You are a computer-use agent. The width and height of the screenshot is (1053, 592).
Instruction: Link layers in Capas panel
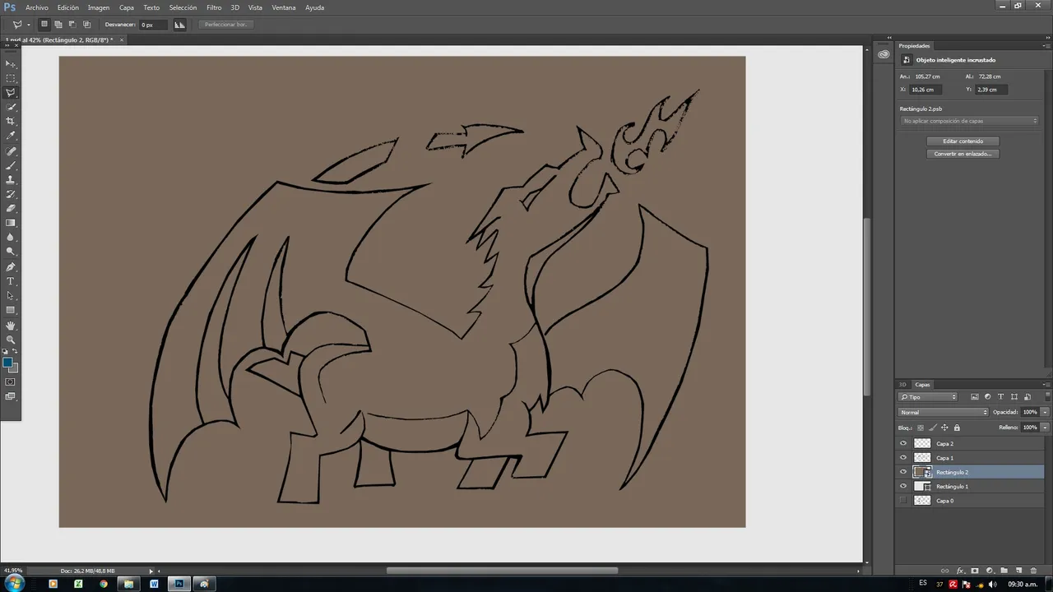tap(944, 571)
